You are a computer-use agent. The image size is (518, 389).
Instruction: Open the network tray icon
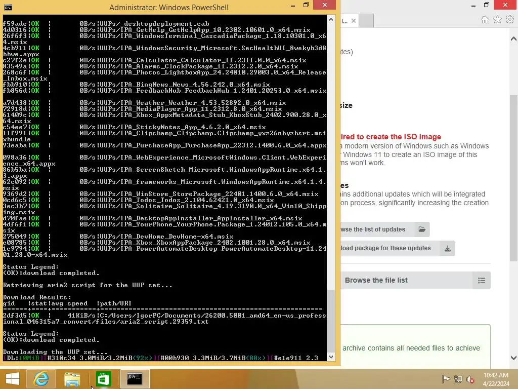tap(458, 379)
